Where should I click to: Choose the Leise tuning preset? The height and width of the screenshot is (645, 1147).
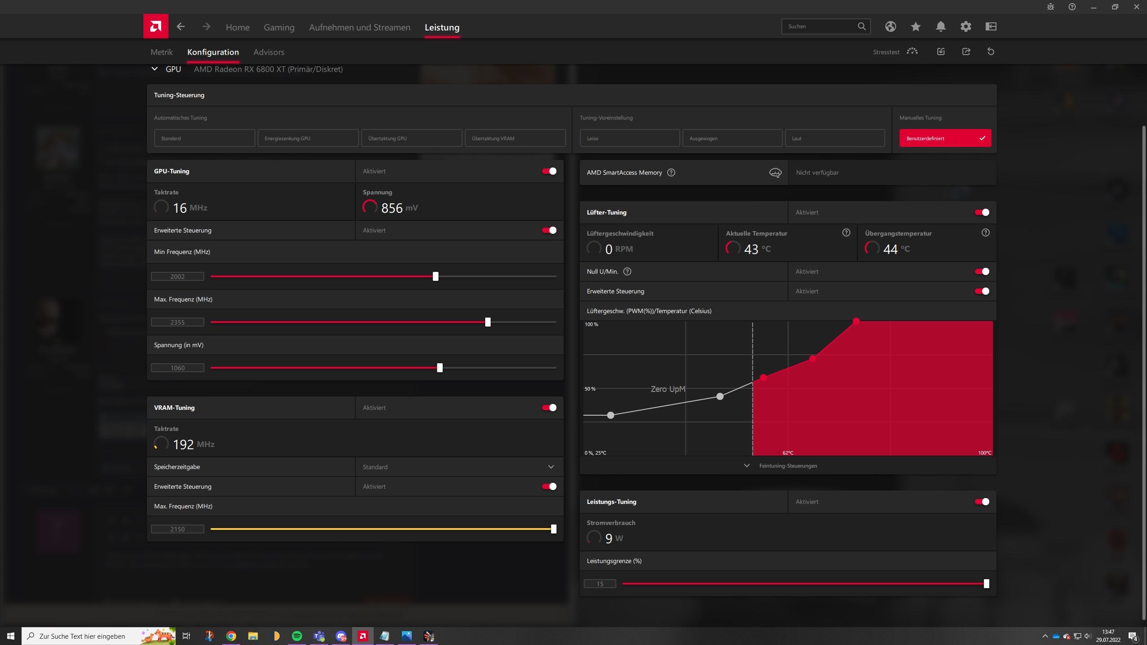pos(629,138)
